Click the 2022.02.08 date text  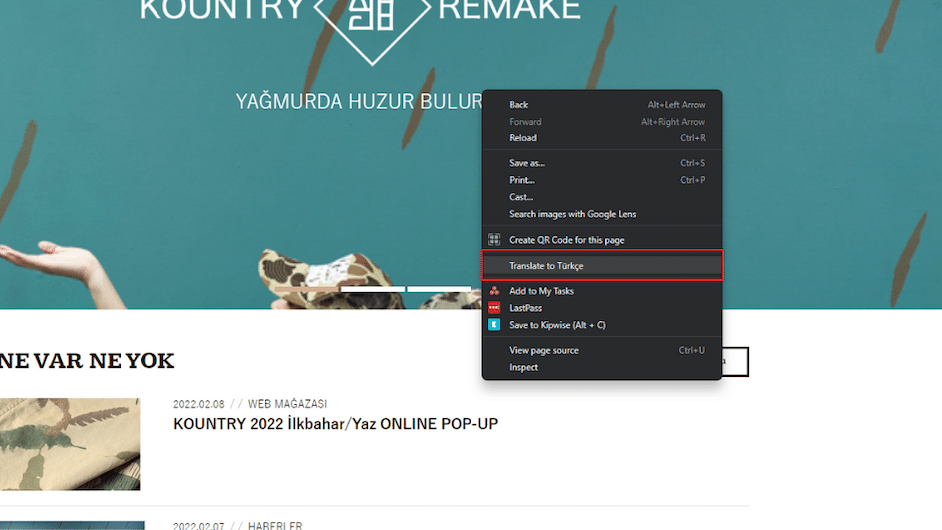pos(198,404)
